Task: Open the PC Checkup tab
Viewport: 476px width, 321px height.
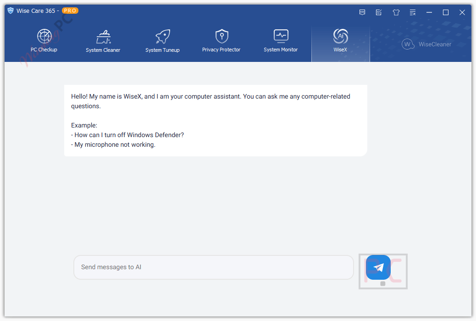Action: click(x=44, y=41)
